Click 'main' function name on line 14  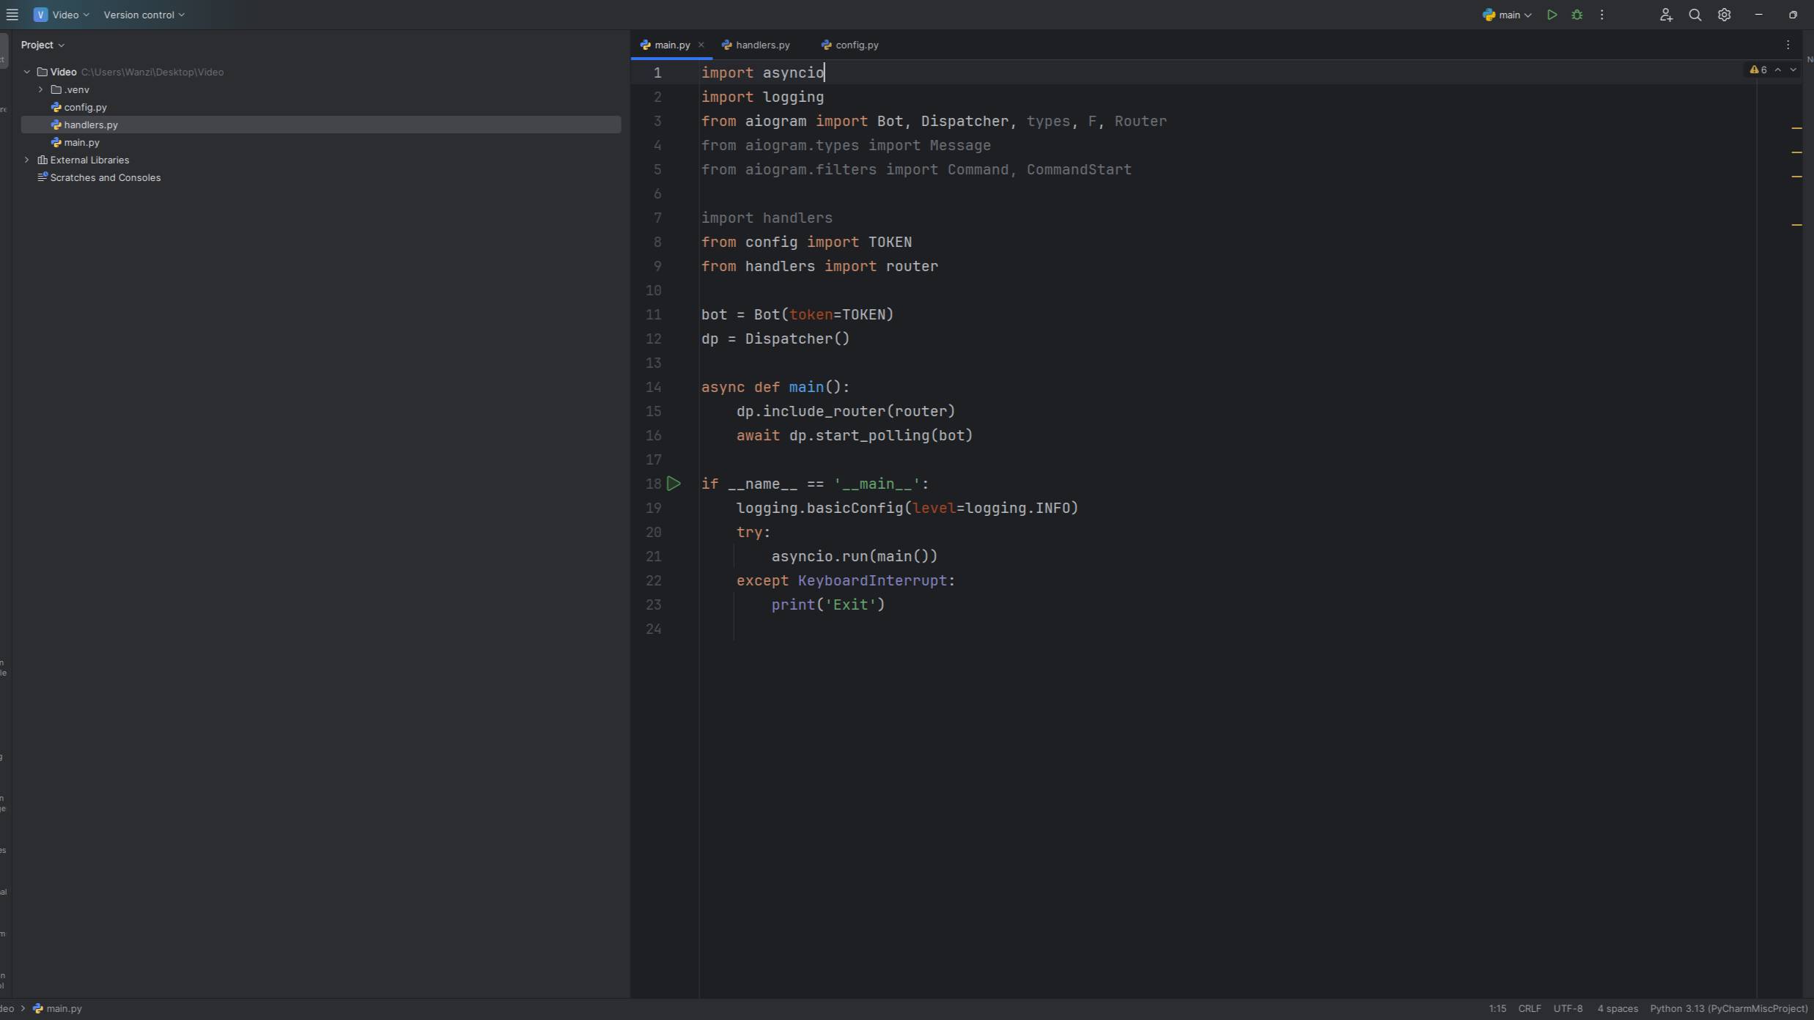(806, 387)
